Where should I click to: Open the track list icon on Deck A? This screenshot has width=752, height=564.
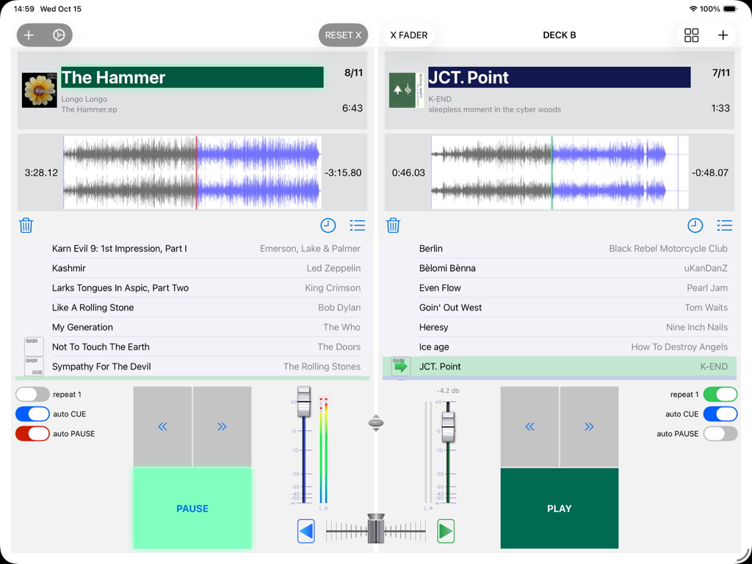358,225
